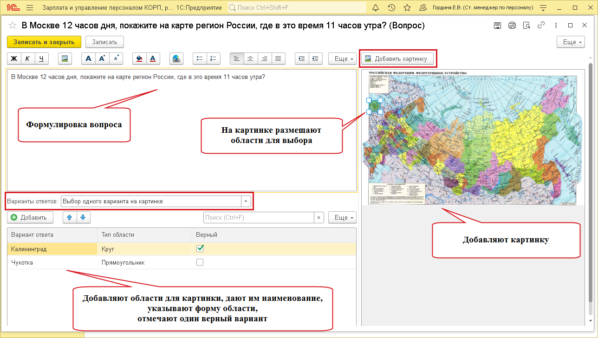Print the question form
This screenshot has width=598, height=338.
click(512, 26)
